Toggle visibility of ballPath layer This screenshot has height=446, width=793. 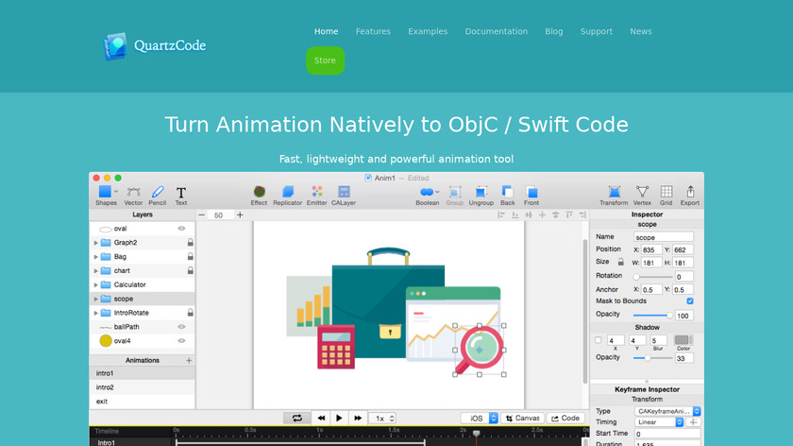181,327
